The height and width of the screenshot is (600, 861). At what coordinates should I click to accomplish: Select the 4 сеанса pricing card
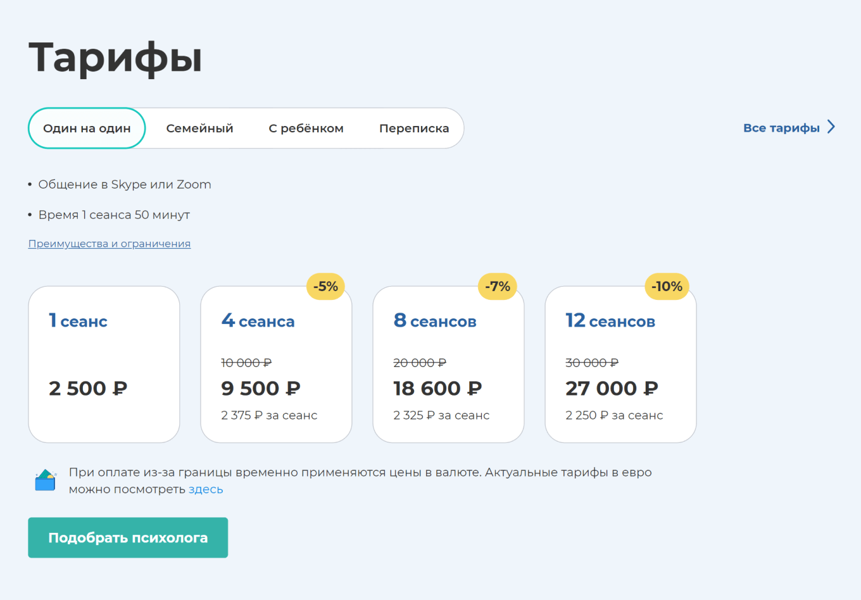pos(276,364)
